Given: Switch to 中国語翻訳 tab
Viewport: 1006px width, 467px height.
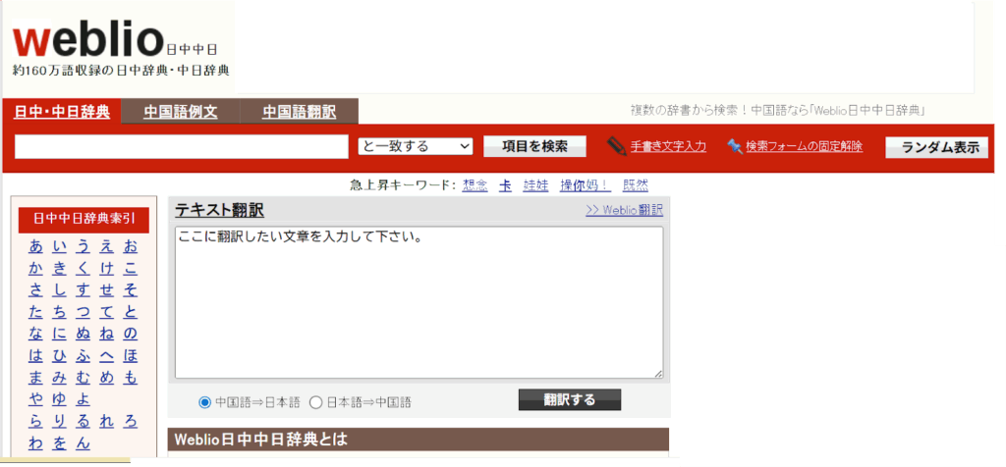Looking at the screenshot, I should click(299, 112).
